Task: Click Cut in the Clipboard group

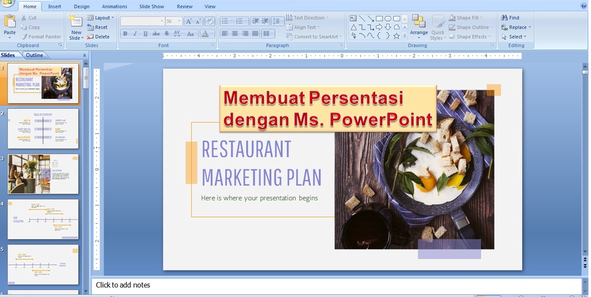Action: tap(29, 18)
